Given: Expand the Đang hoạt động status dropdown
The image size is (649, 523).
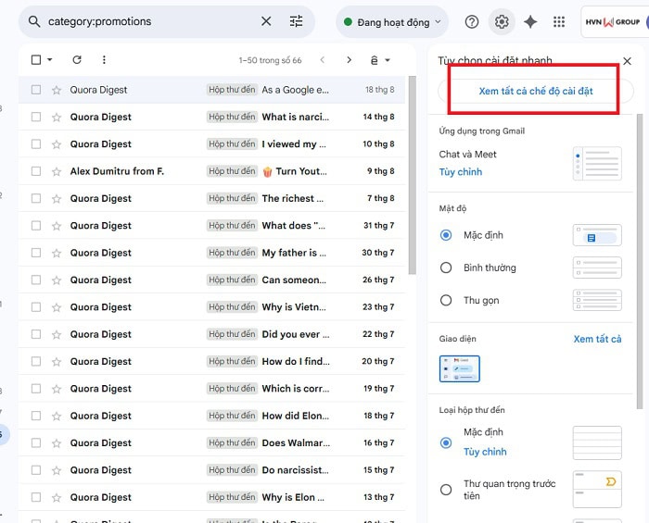Looking at the screenshot, I should [438, 22].
